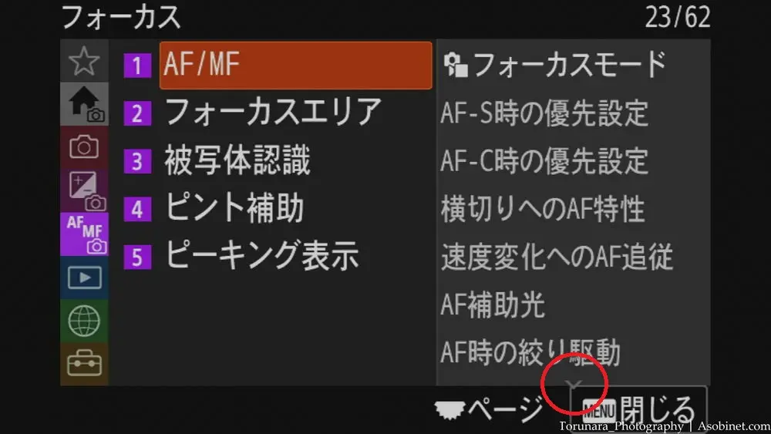Open the Network globe tab
771x434 pixels.
pyautogui.click(x=84, y=321)
